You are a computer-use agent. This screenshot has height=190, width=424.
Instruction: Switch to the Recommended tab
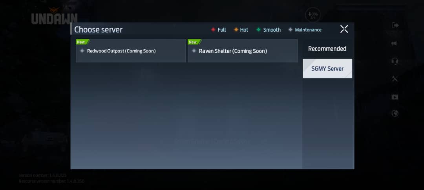click(327, 49)
